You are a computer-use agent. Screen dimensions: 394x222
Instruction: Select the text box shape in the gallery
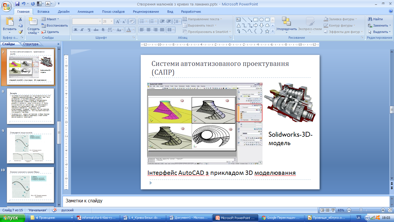point(239,20)
